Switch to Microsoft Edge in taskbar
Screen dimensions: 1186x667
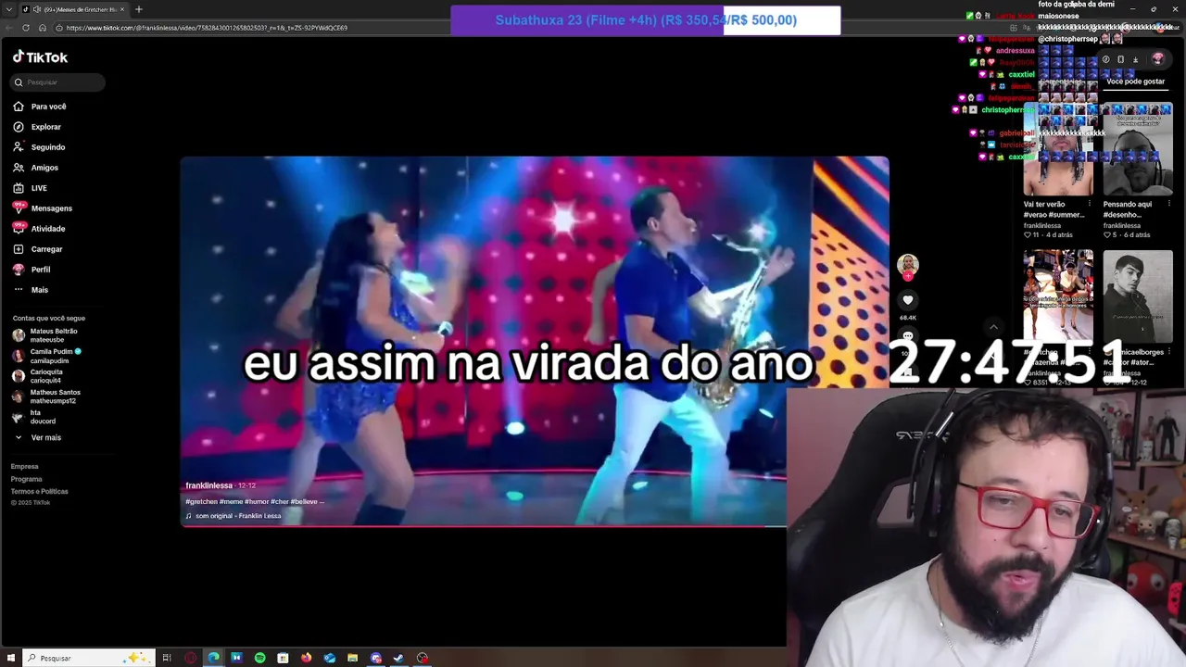(x=213, y=658)
